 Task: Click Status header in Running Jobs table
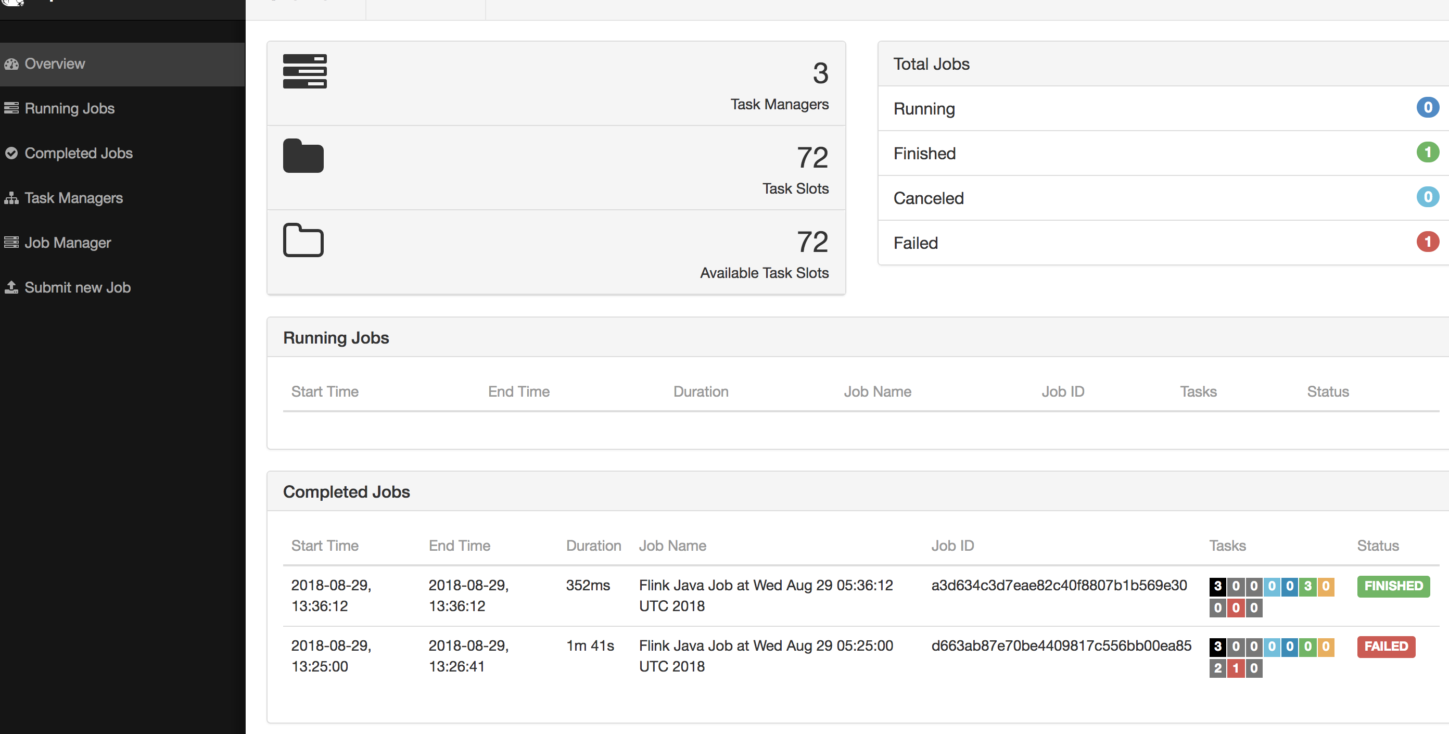click(x=1328, y=391)
